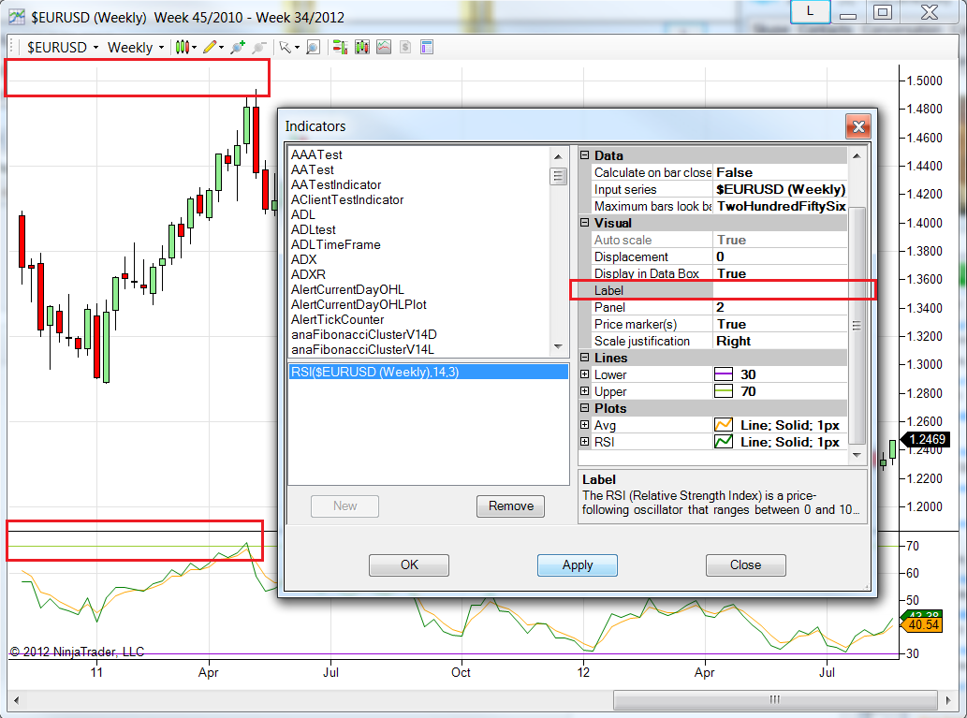967x718 pixels.
Task: Click the Label property input field
Action: 780,290
